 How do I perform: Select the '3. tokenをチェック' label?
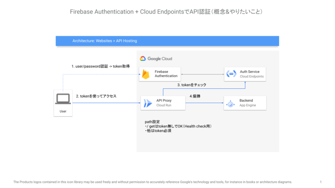pyautogui.click(x=192, y=85)
